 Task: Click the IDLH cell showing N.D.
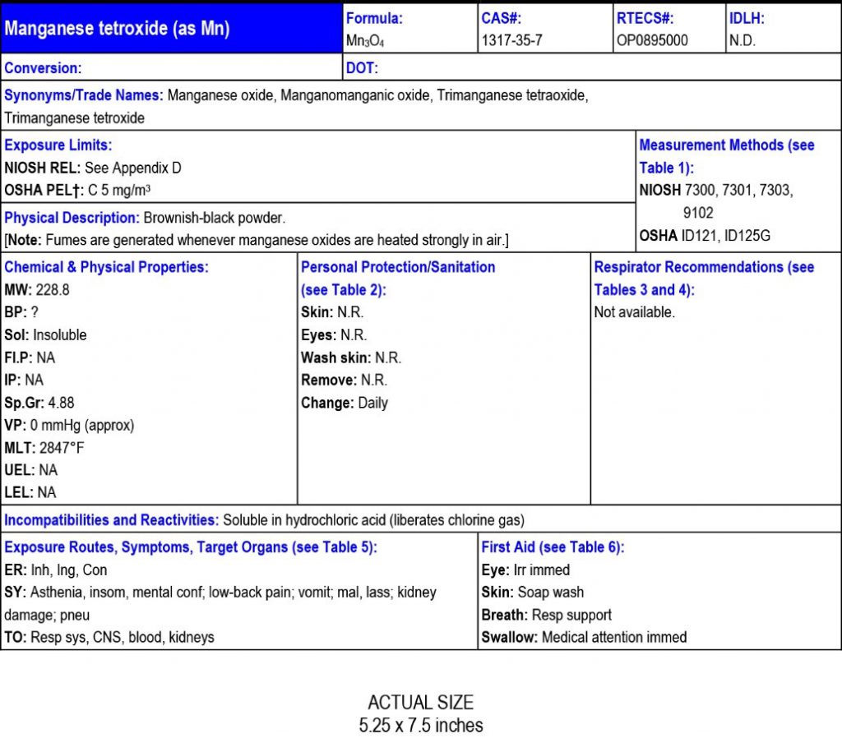[741, 39]
